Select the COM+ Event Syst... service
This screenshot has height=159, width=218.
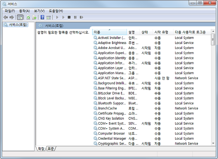click(152, 123)
